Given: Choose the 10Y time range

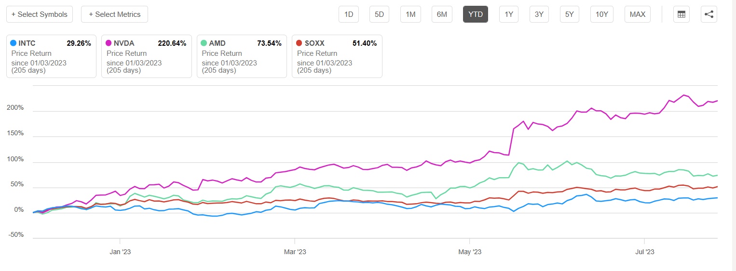Looking at the screenshot, I should click(601, 14).
